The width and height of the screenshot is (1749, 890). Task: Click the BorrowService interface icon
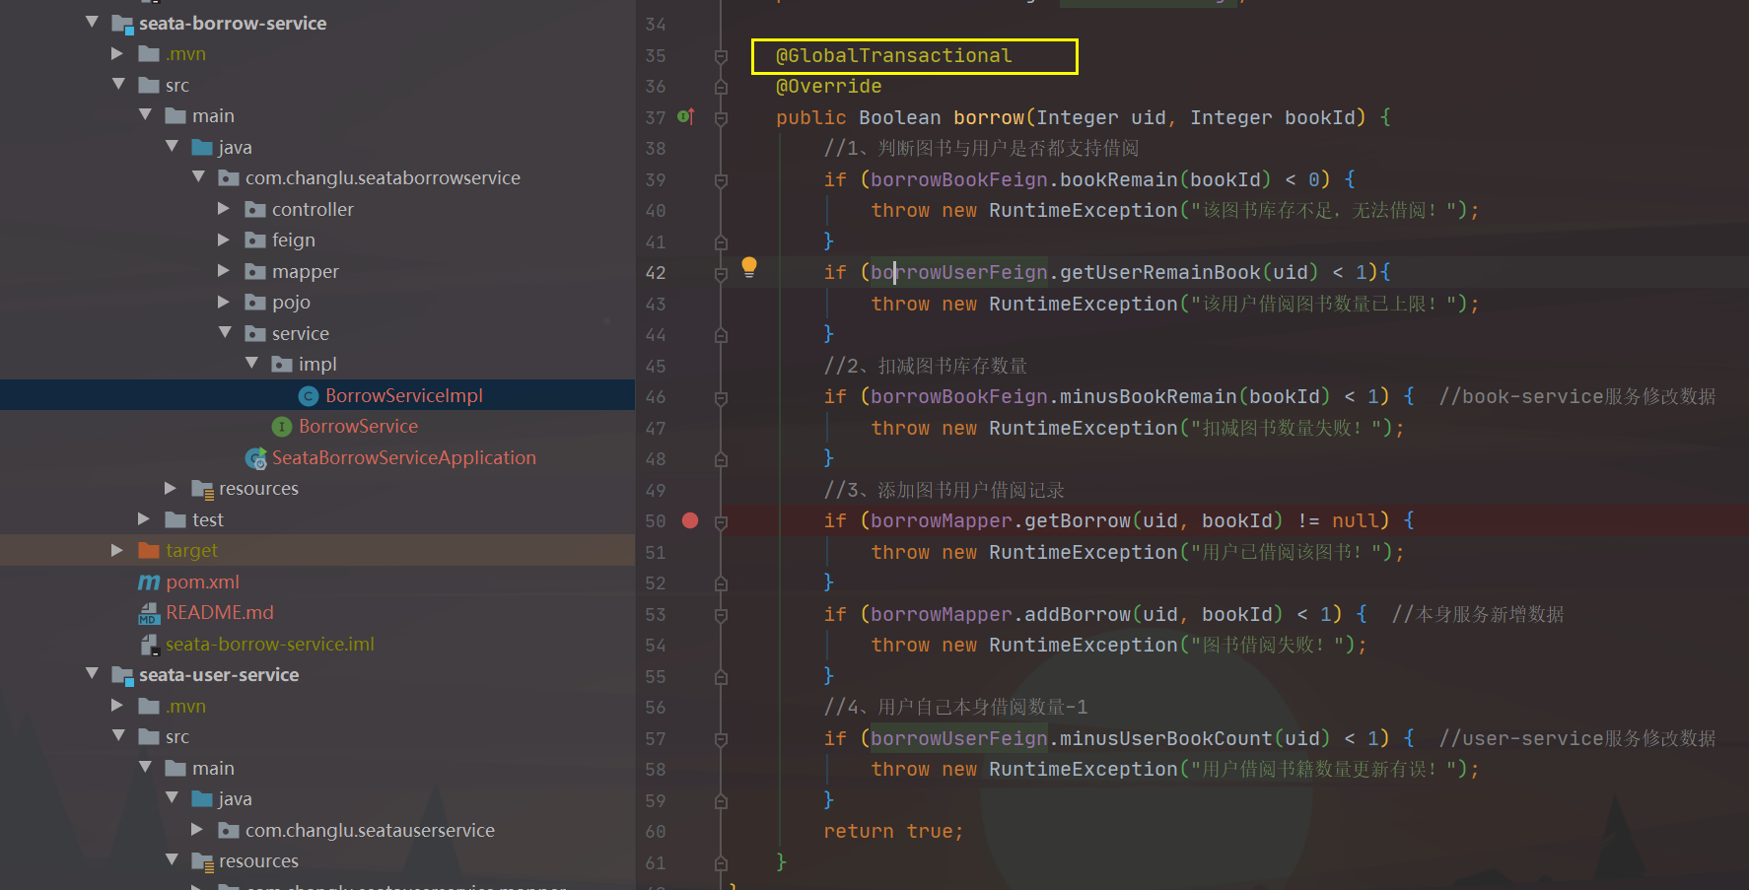point(282,426)
